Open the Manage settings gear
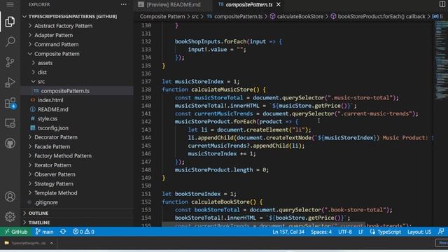Viewport: 448px width, 252px height. (x=10, y=216)
